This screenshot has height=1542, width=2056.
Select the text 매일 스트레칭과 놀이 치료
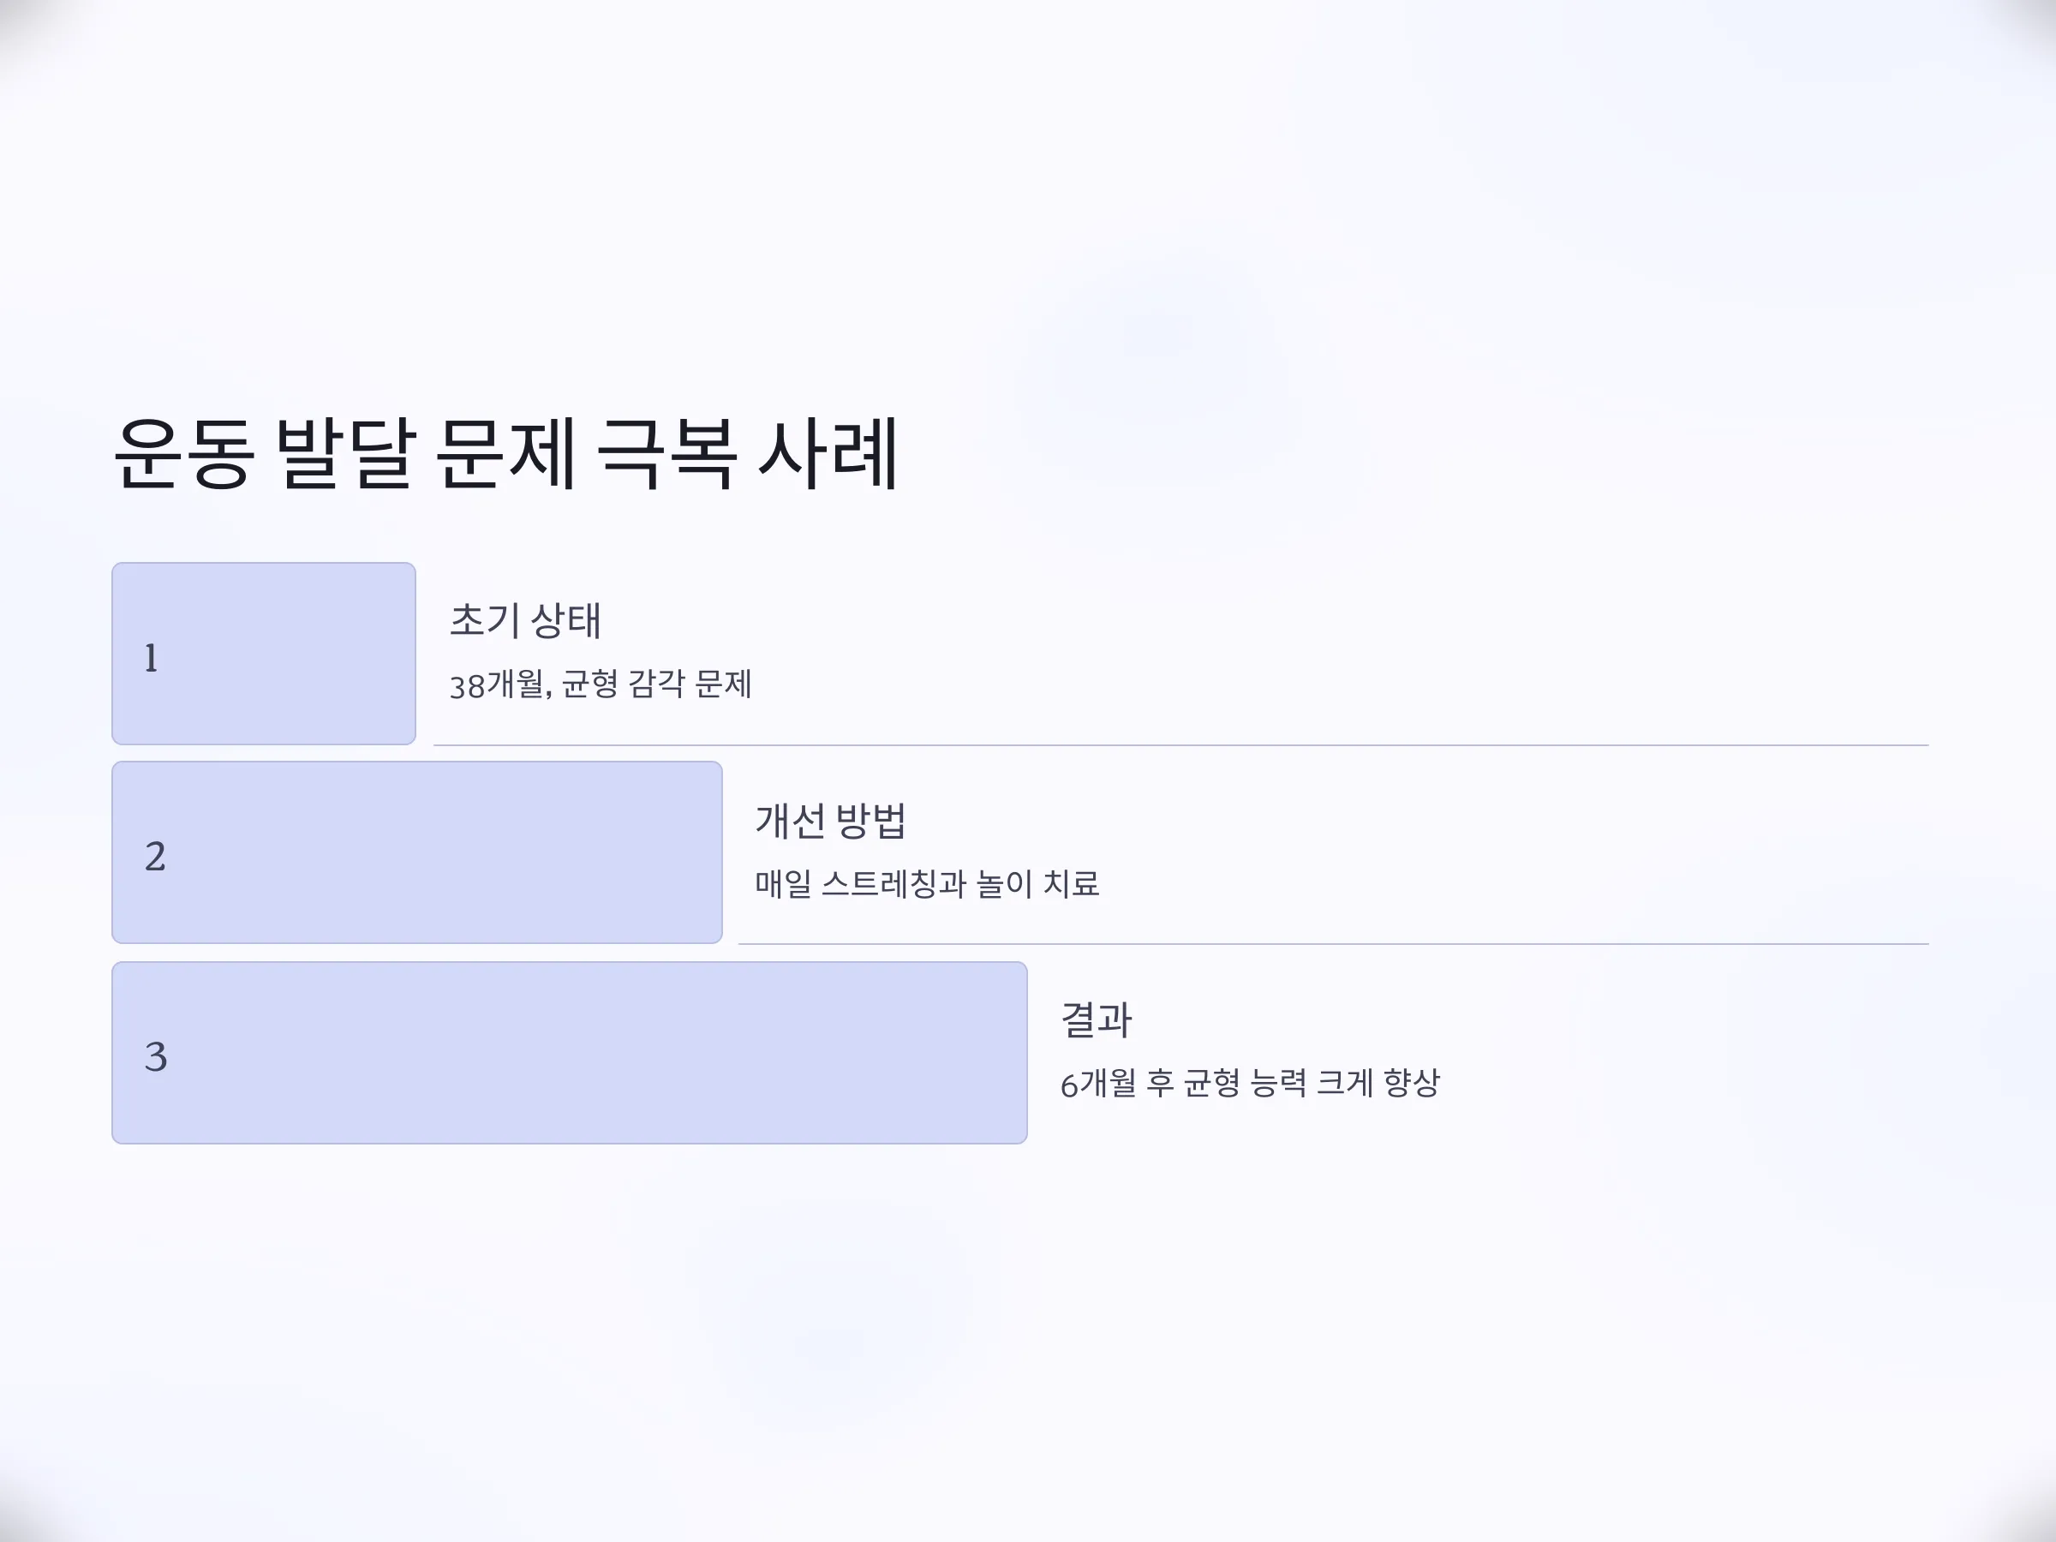(927, 883)
